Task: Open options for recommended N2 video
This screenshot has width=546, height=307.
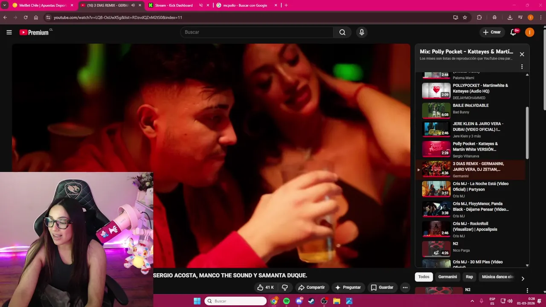Action: (527, 290)
